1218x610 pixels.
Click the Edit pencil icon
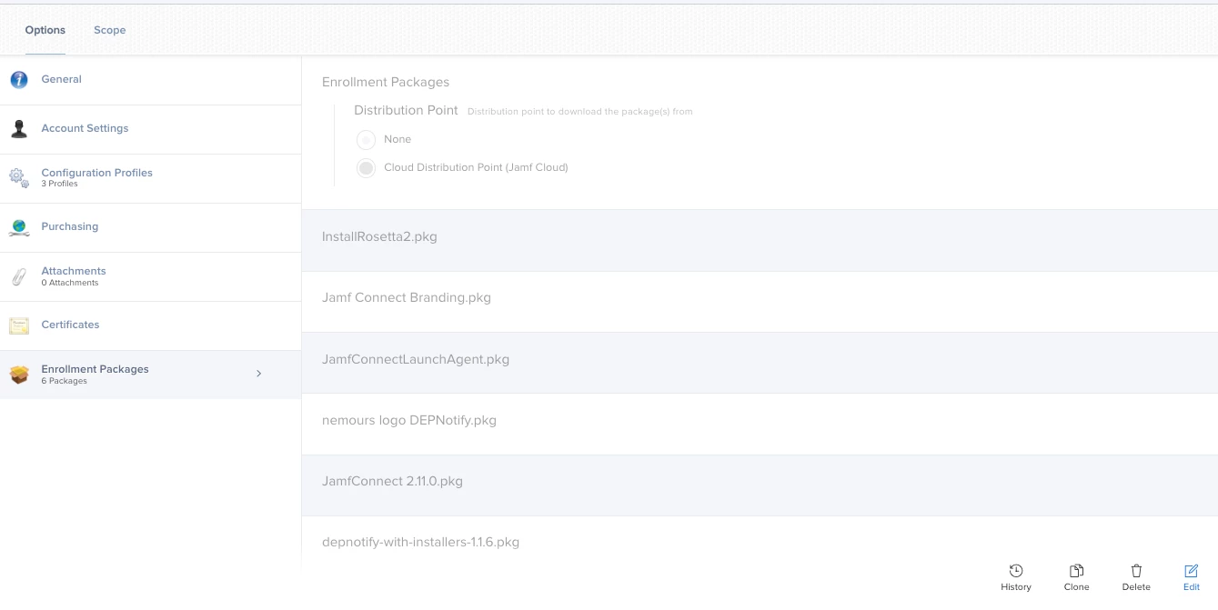click(x=1192, y=571)
